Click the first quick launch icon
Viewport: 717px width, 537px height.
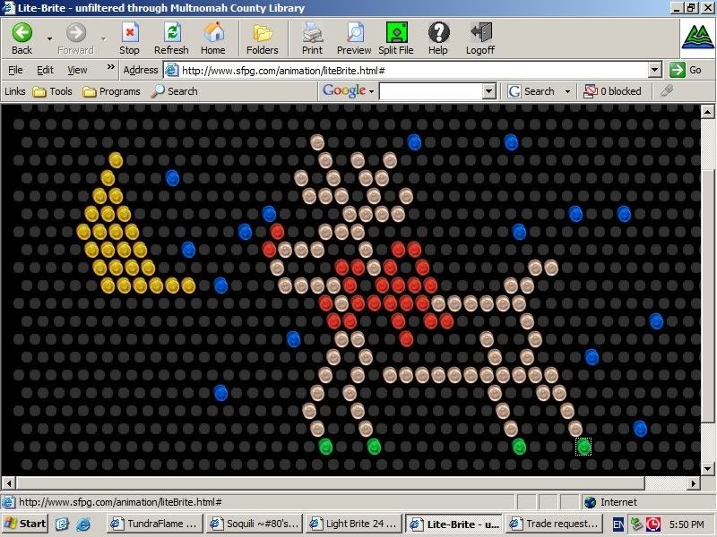(62, 524)
